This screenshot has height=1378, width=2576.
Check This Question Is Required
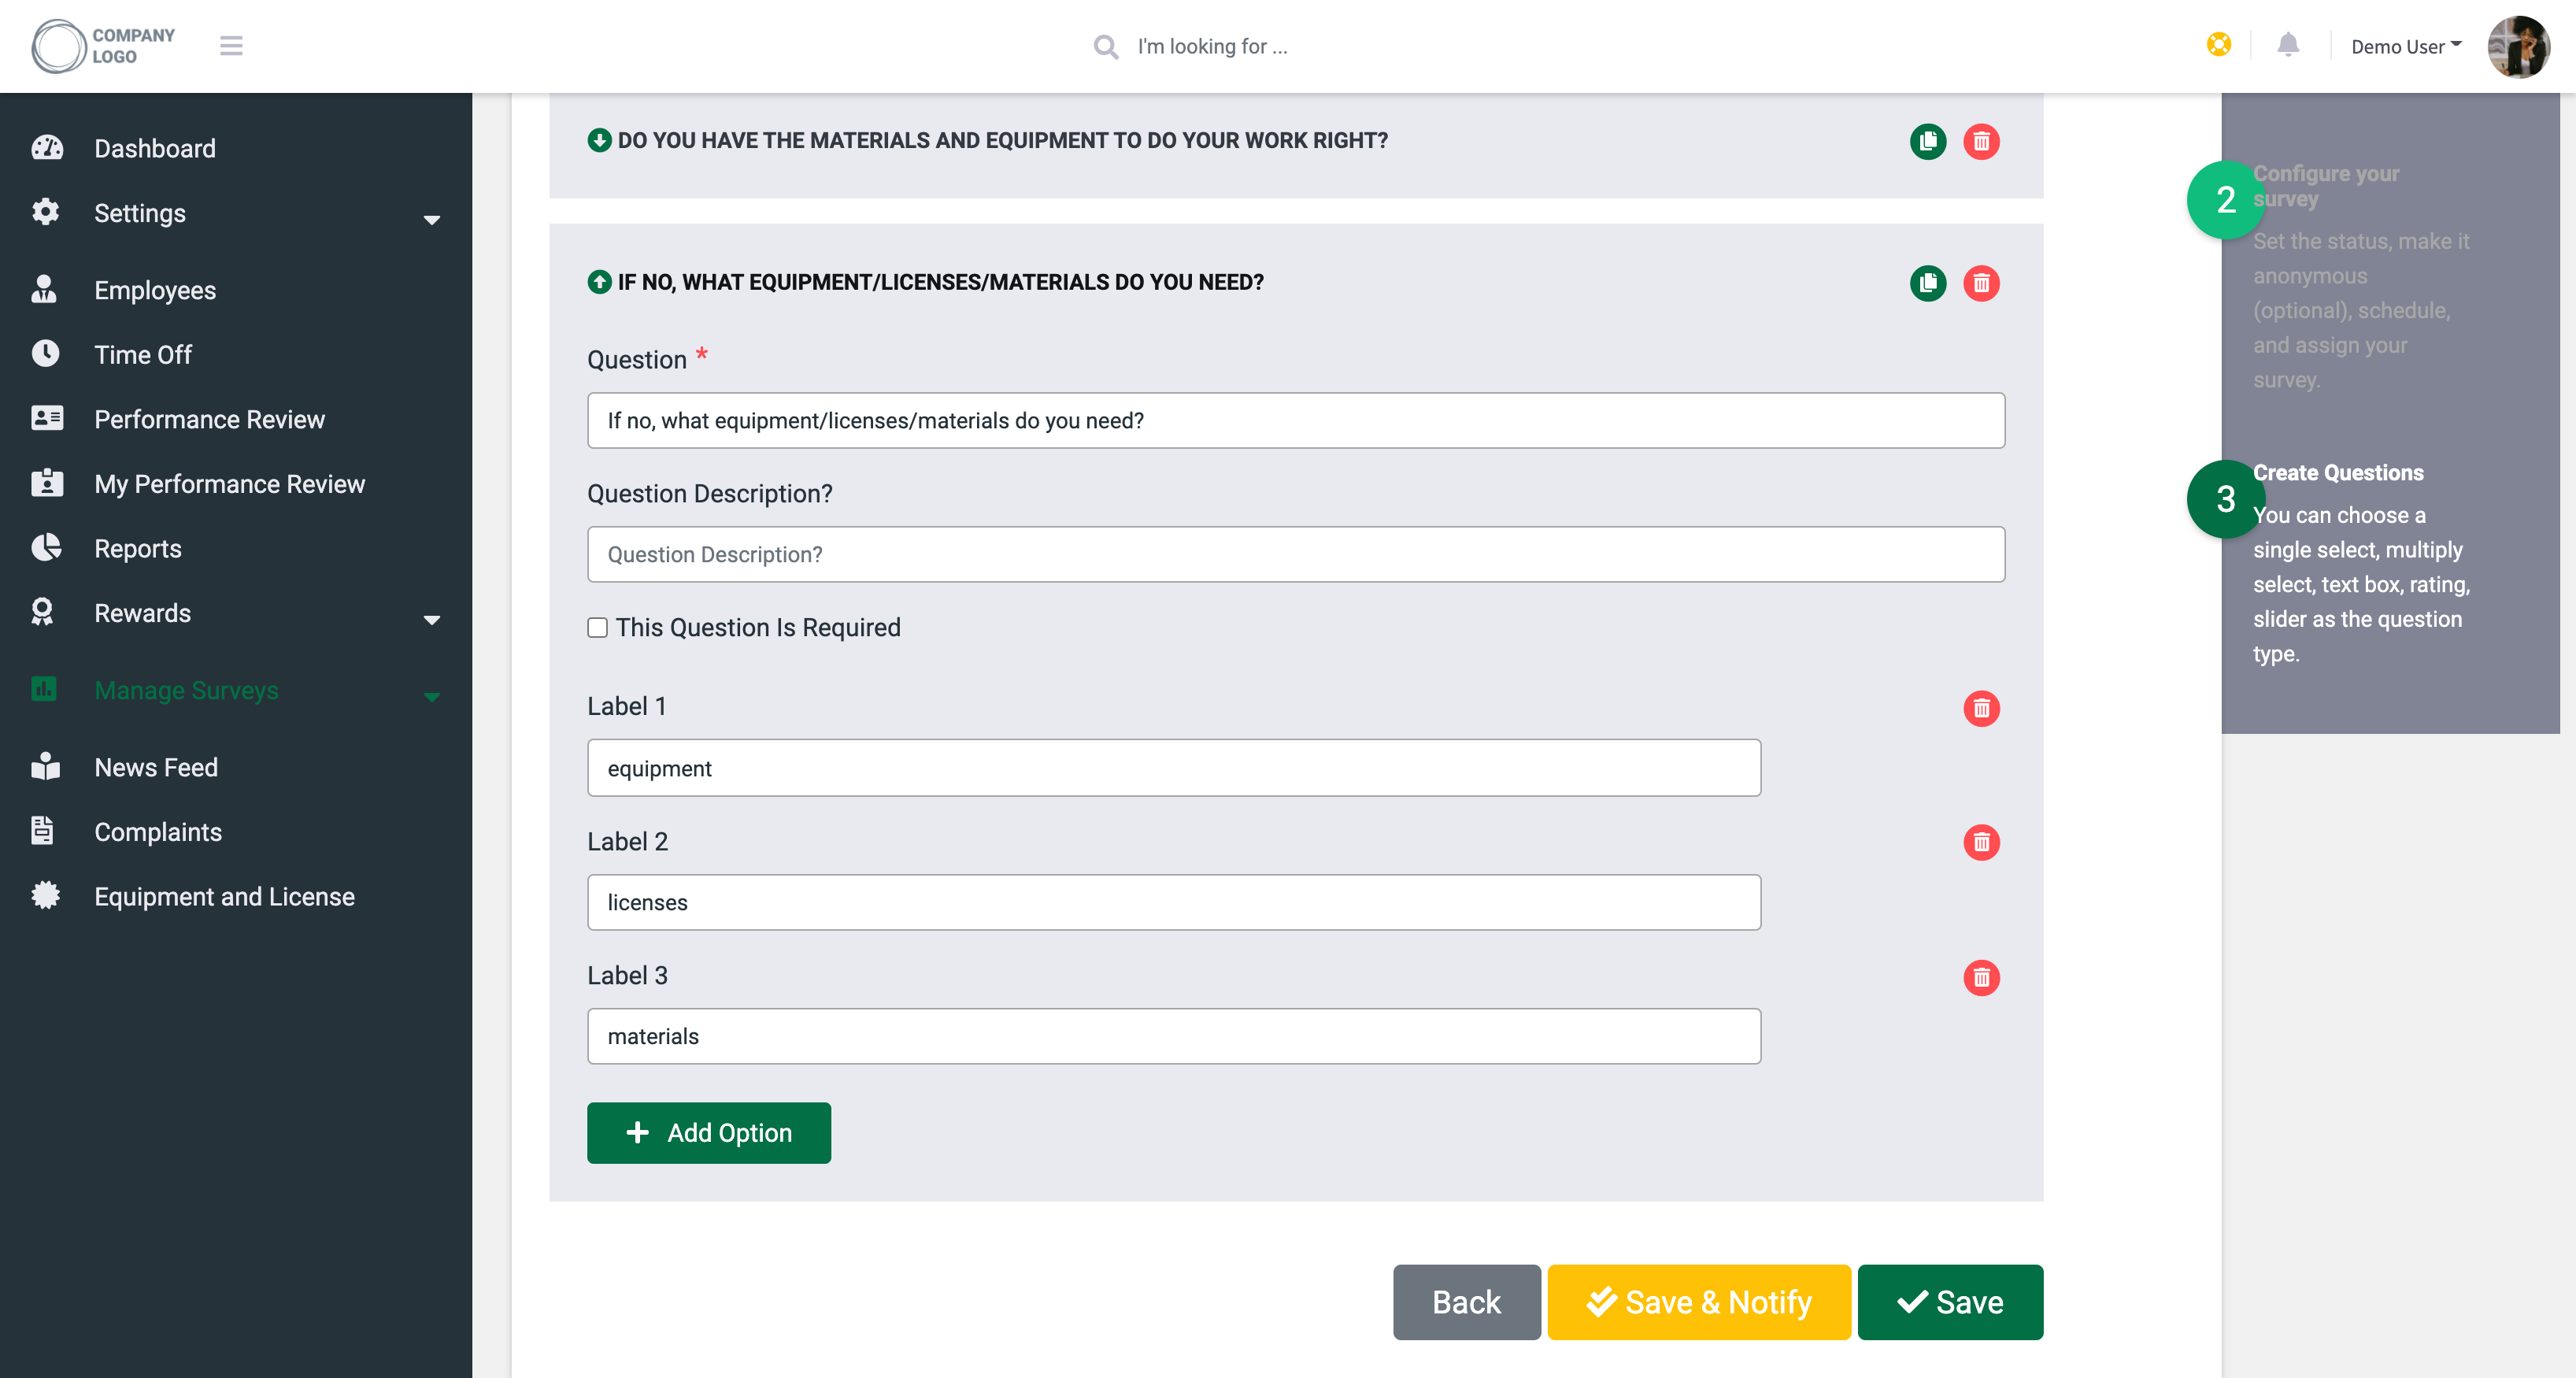[597, 627]
